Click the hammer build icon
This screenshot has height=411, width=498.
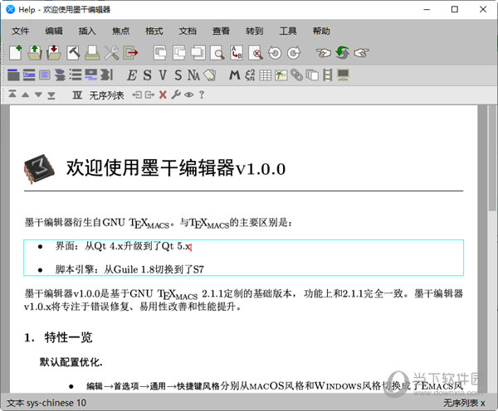pos(73,53)
